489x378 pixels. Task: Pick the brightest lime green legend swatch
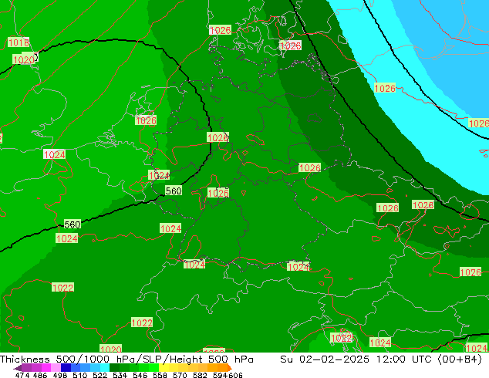(153, 368)
